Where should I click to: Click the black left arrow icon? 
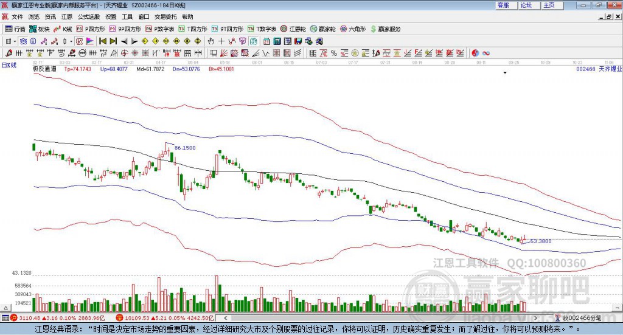pyautogui.click(x=124, y=41)
